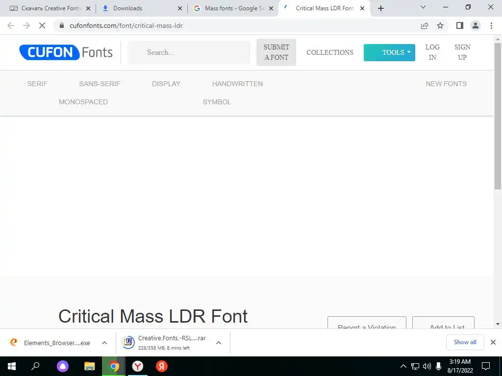Open Windows taskbar search
The image size is (502, 376).
(35, 366)
